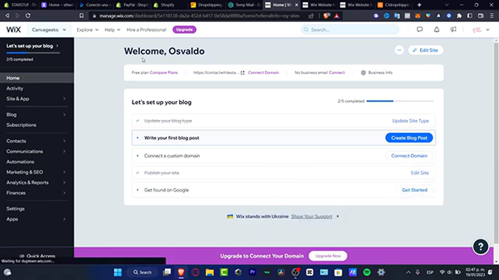Click into the Wix search field
The width and height of the screenshot is (499, 280).
click(350, 30)
